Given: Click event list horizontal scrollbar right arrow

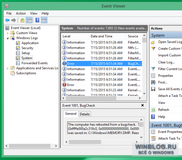Looking at the screenshot, I should [140, 98].
